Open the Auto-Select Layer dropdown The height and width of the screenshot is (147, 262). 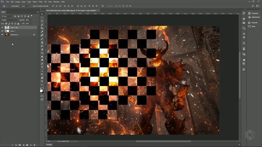tap(25, 6)
